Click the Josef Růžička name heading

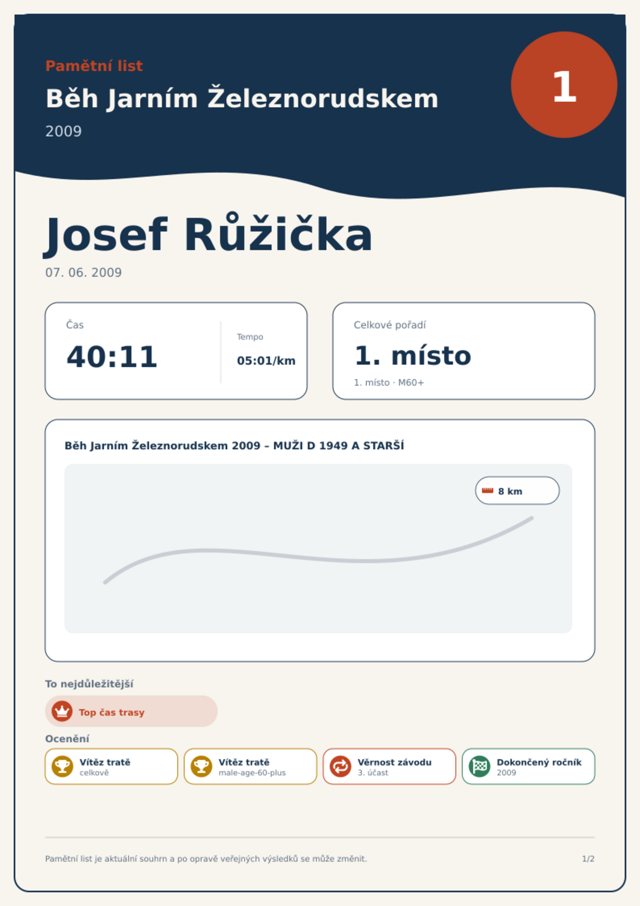click(x=208, y=235)
